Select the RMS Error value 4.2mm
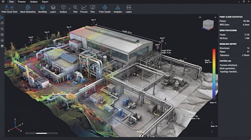This screenshot has height=140, width=251. click(x=246, y=25)
